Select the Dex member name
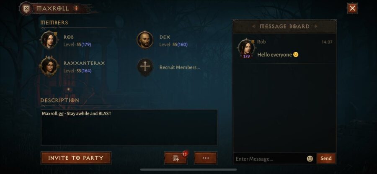377x174 pixels. pos(165,37)
